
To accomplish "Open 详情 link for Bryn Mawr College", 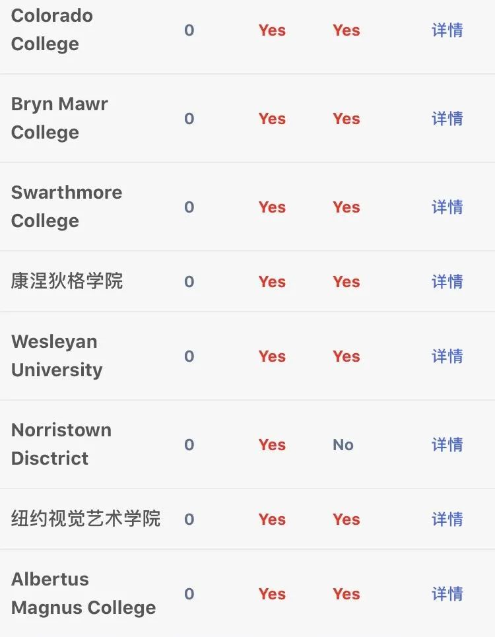I will [447, 119].
